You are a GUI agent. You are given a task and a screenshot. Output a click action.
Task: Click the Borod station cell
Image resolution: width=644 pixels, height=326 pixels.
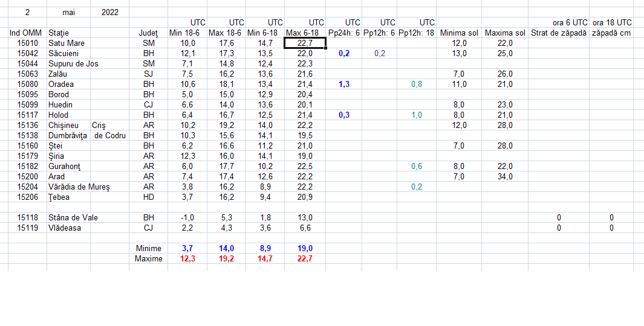coord(68,94)
